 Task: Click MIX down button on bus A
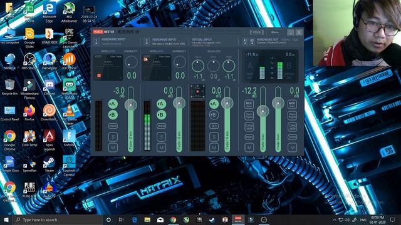click(249, 104)
